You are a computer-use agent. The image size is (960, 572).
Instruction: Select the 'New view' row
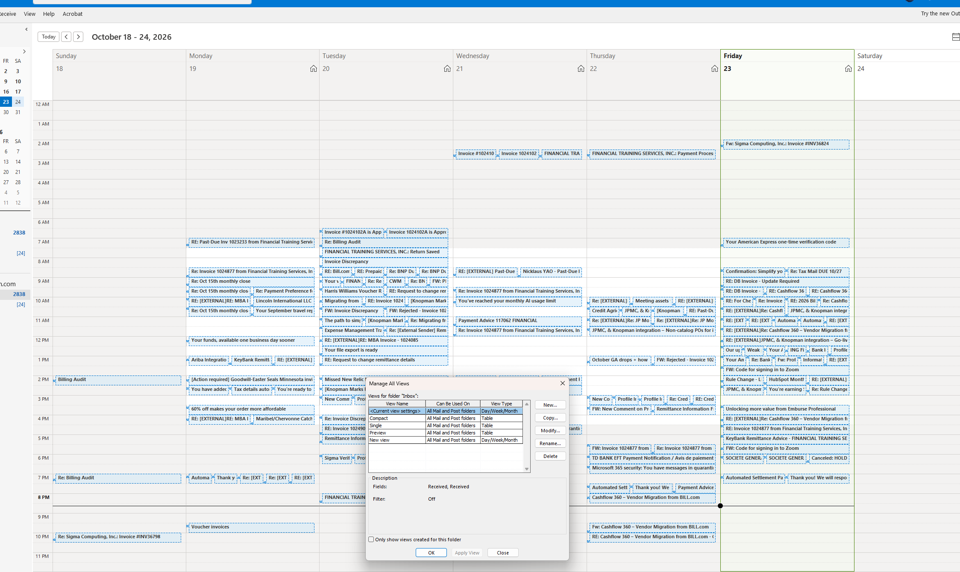(446, 440)
